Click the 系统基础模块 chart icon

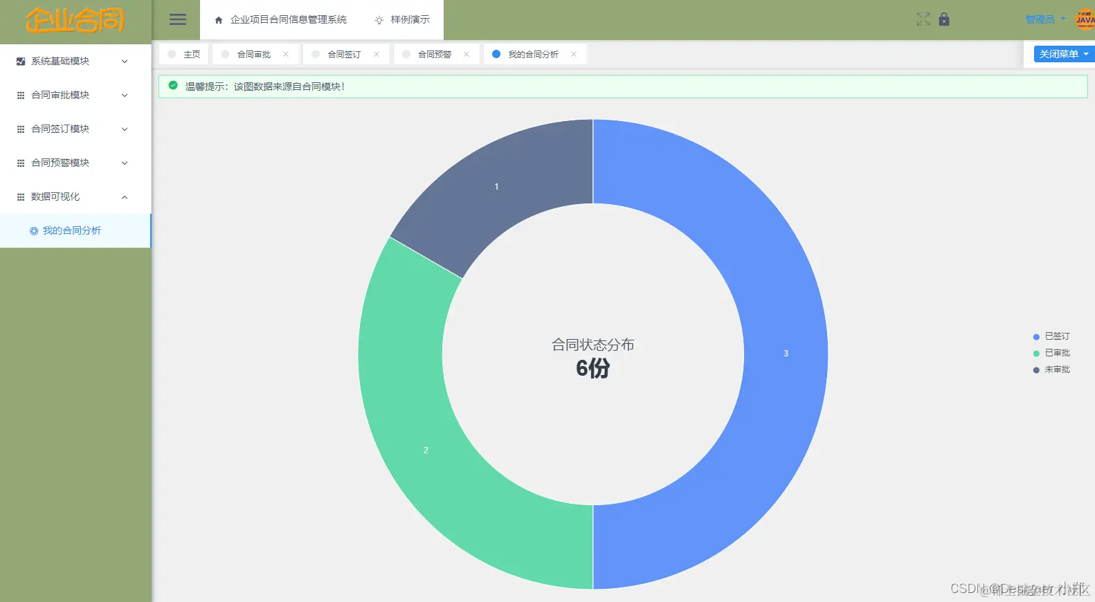tap(21, 62)
